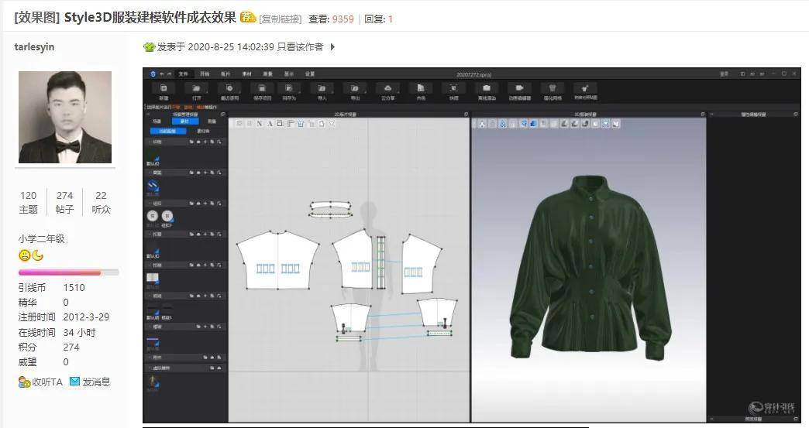Switch to the 场景 tab in resource panel
The height and width of the screenshot is (428, 809).
click(157, 122)
